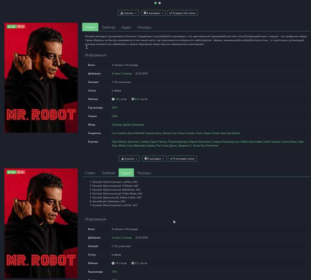Screen dimensions: 311x280
Task: Expand the Скачать dropdown arrow beside 'Я видел этот сезон'
Action: (x=136, y=13)
